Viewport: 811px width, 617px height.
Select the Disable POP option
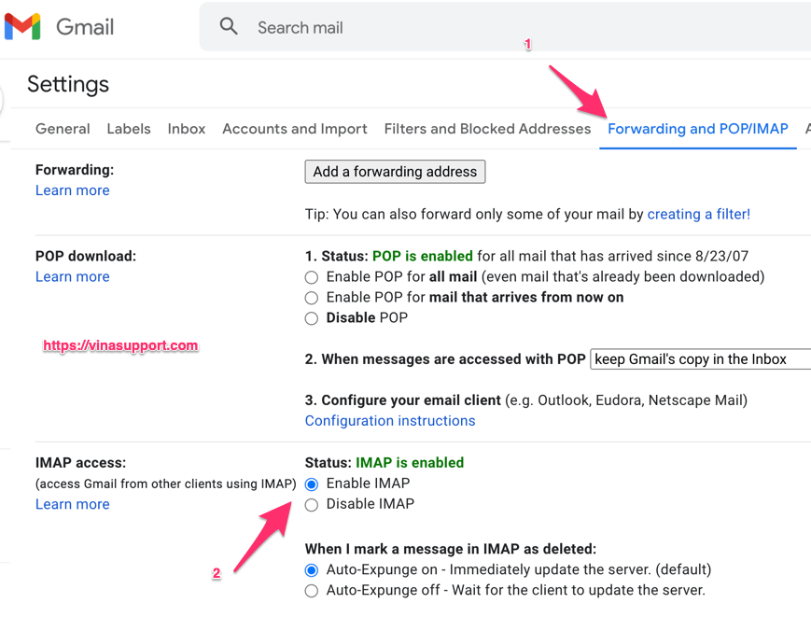tap(311, 317)
